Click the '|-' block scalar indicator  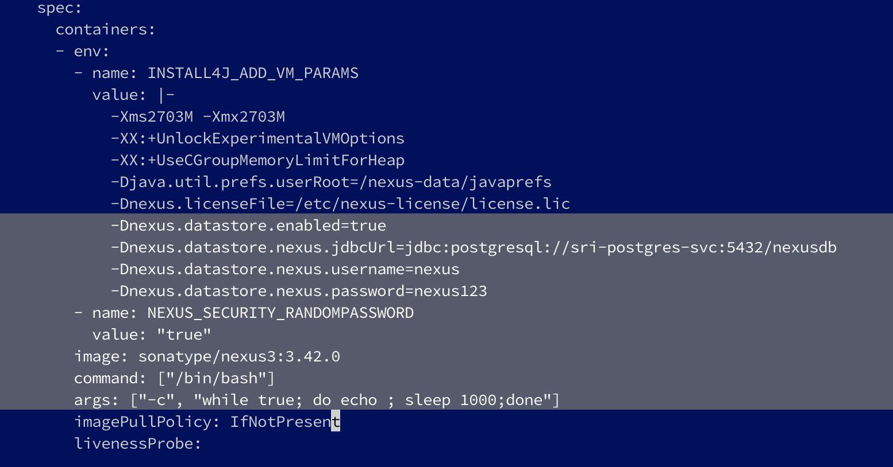tap(165, 95)
